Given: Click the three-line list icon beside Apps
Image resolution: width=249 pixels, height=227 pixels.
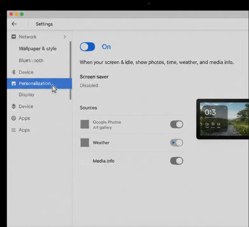Looking at the screenshot, I should [14, 130].
